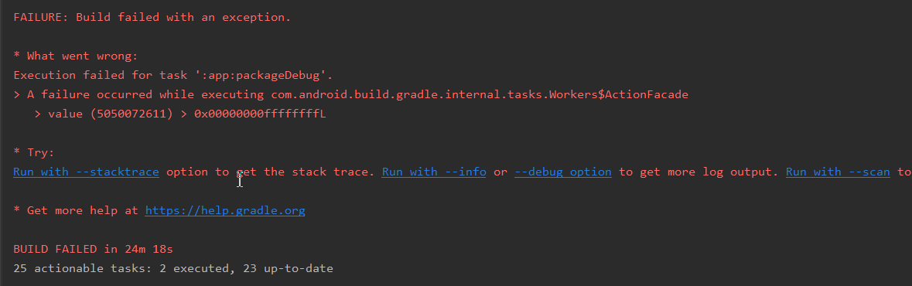Click the value 5050072611 in the error
This screenshot has width=912, height=286.
132,114
